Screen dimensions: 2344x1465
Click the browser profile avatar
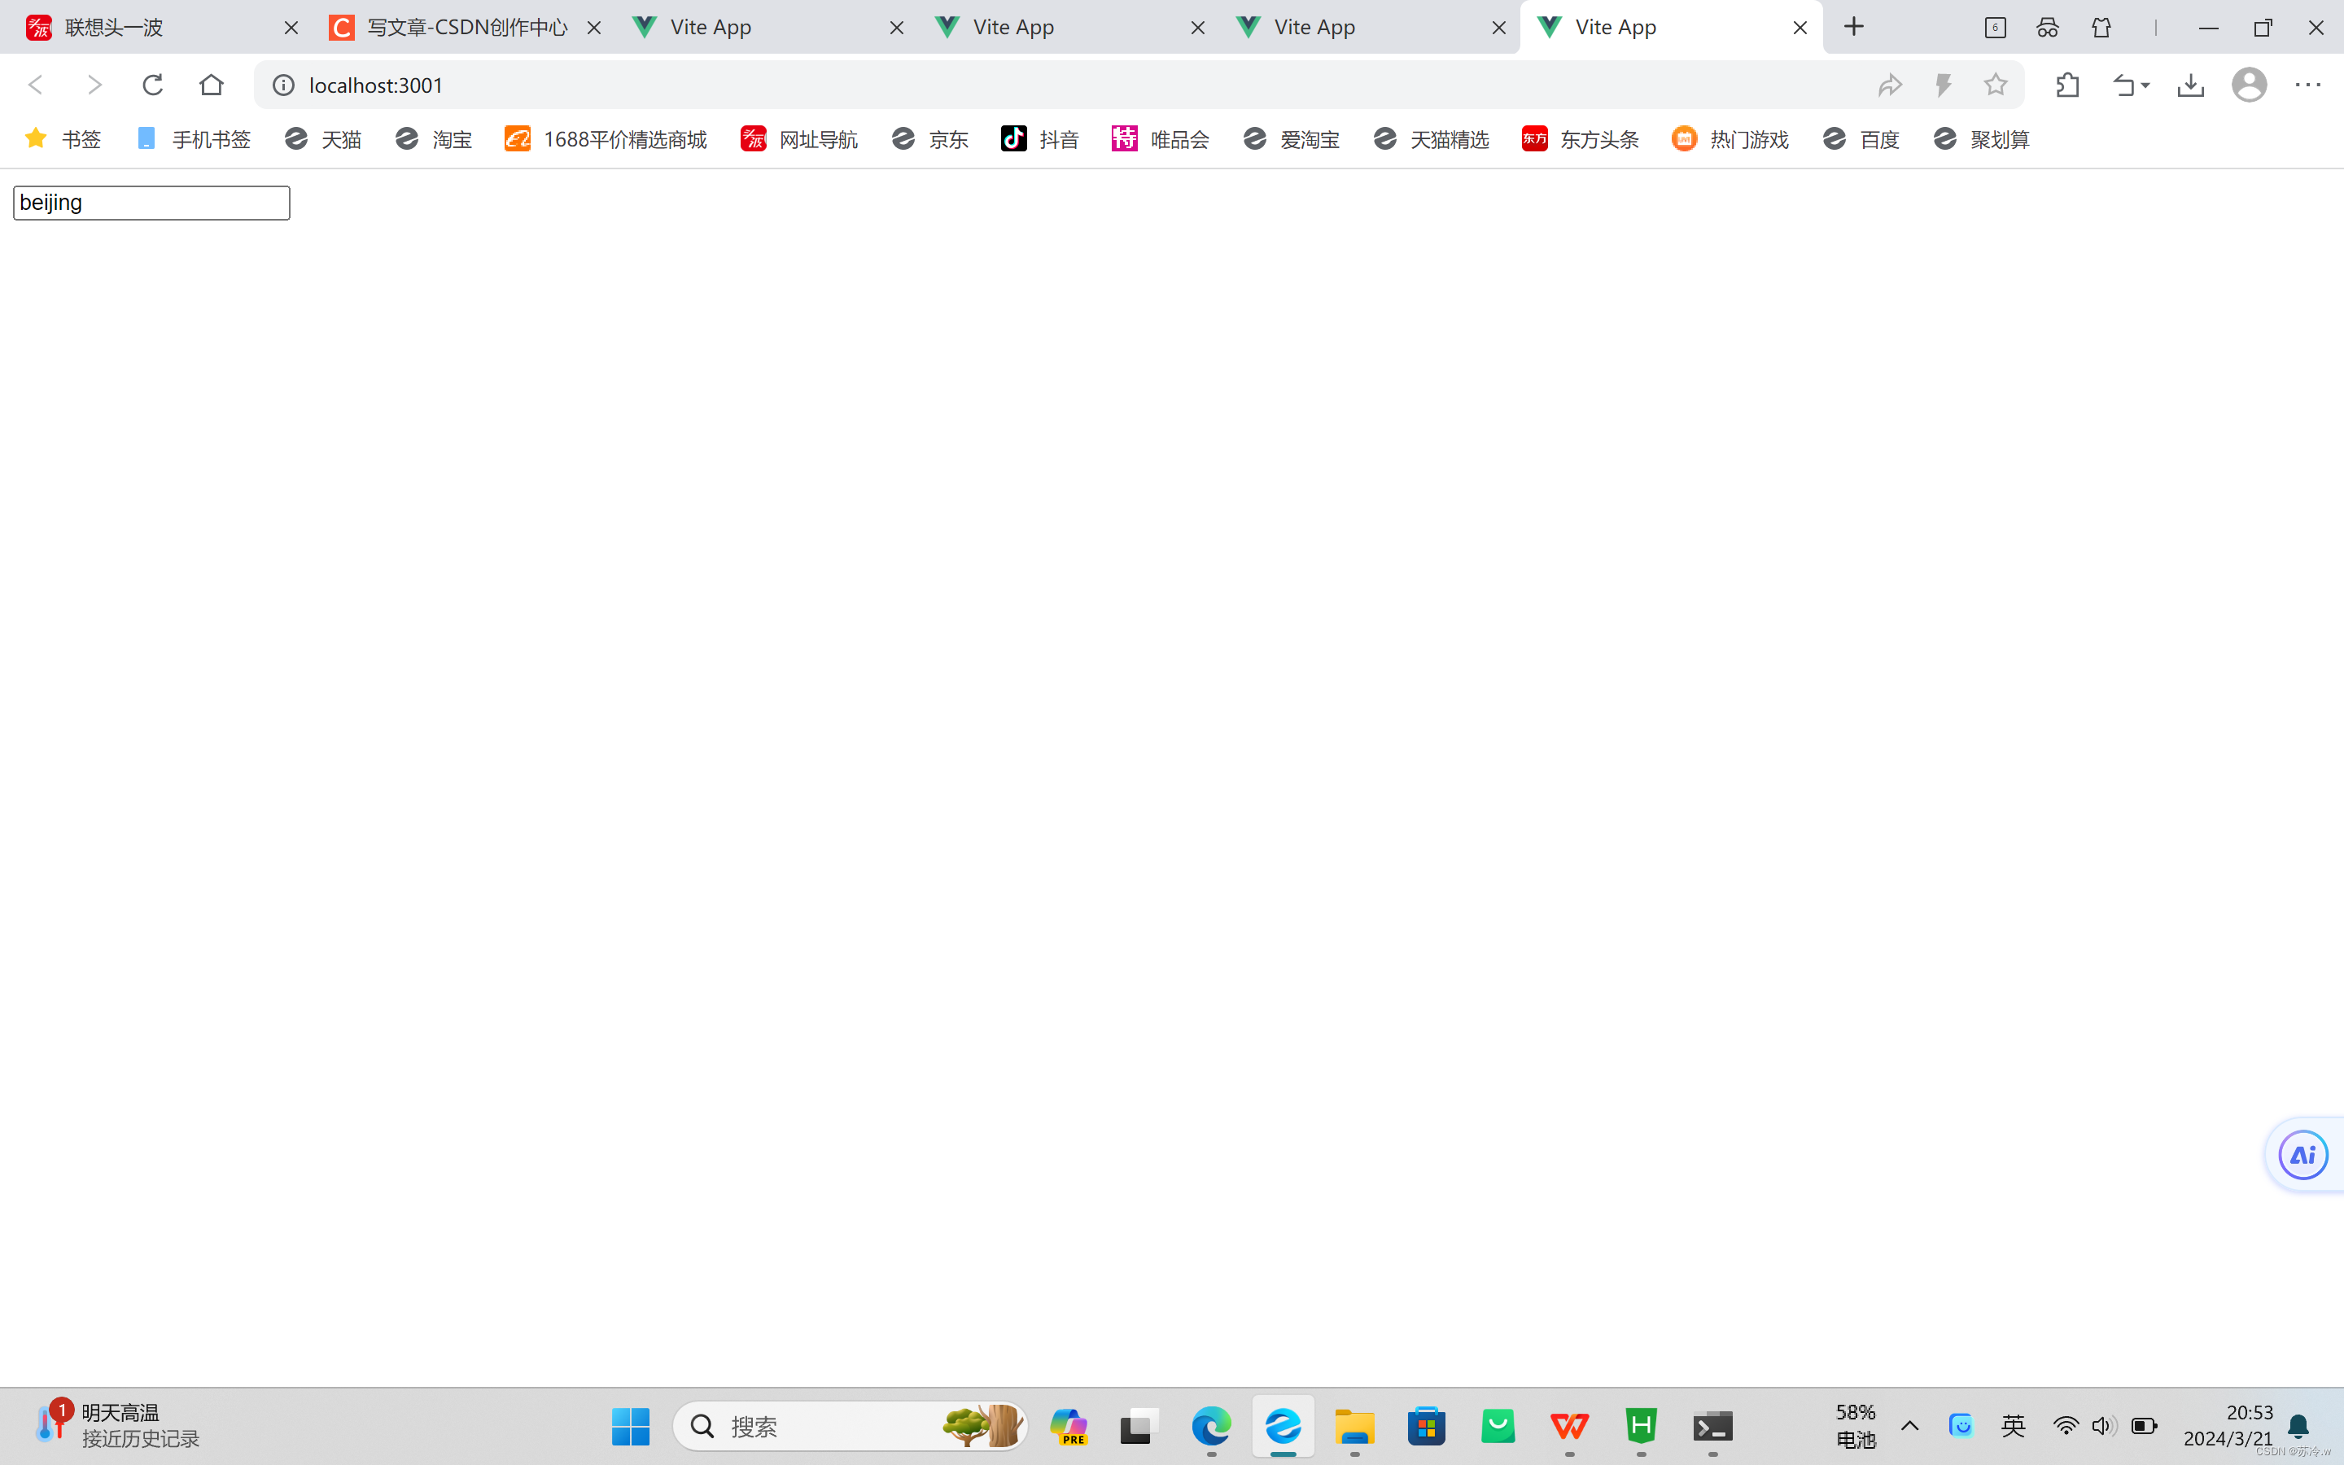[2249, 85]
